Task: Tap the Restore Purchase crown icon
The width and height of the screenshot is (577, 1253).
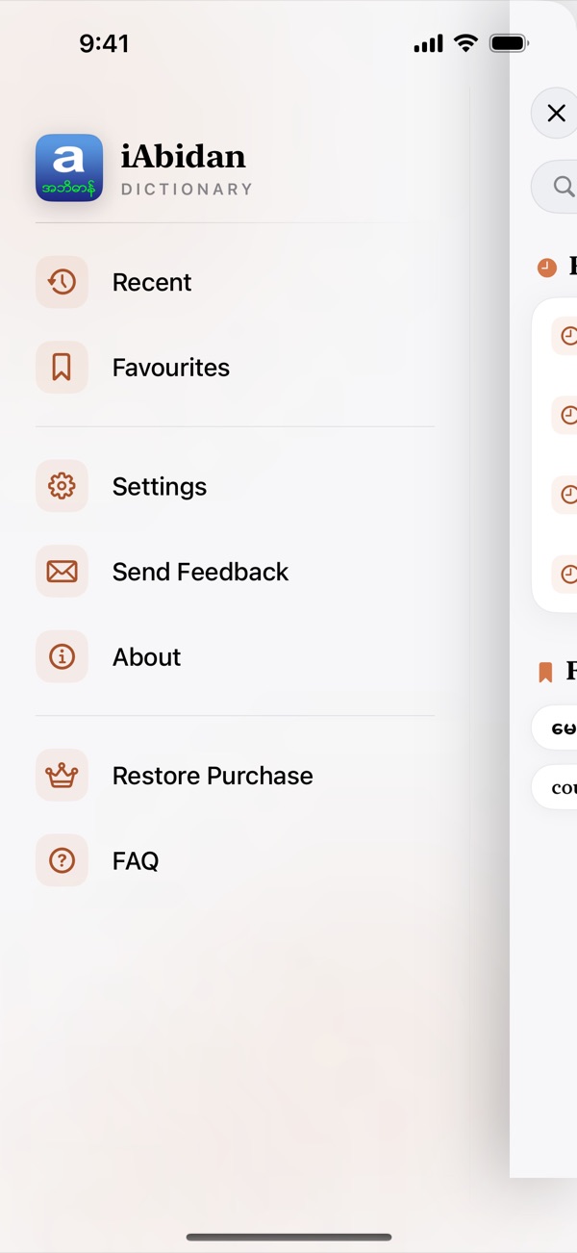Action: [x=62, y=776]
